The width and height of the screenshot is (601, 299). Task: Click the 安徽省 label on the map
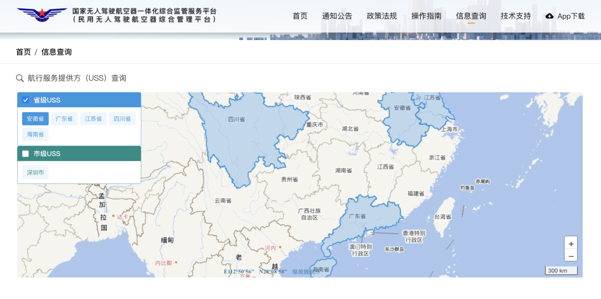click(x=402, y=108)
